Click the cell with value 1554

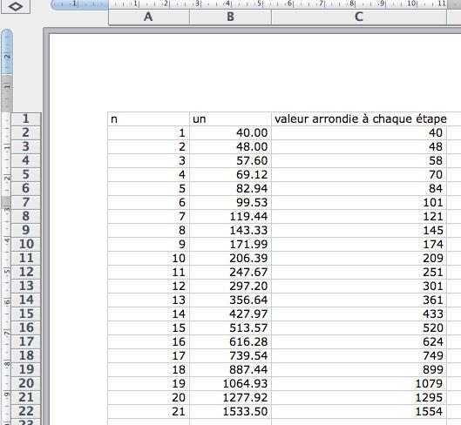coord(359,411)
